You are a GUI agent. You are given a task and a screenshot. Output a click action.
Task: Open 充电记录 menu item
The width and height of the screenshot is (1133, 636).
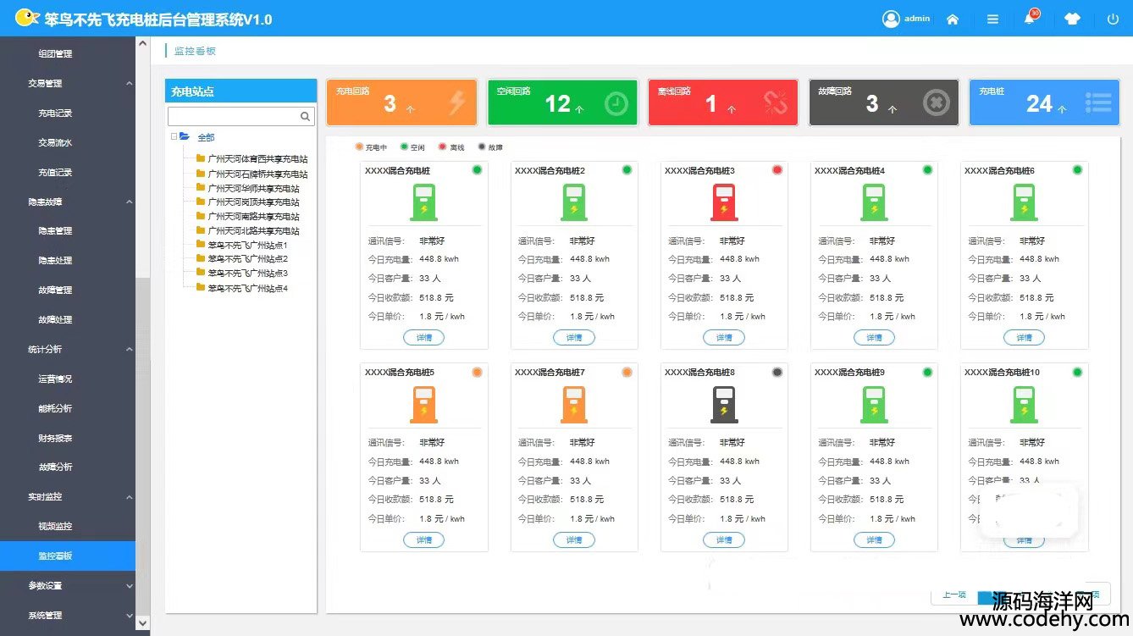pos(55,113)
